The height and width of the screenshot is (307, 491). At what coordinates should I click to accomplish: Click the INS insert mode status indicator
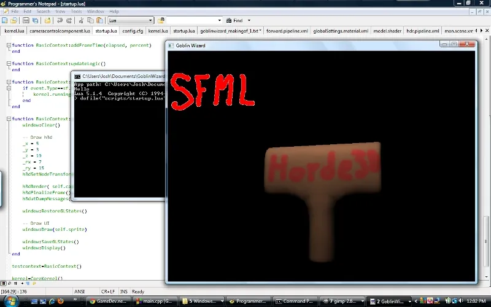click(124, 291)
